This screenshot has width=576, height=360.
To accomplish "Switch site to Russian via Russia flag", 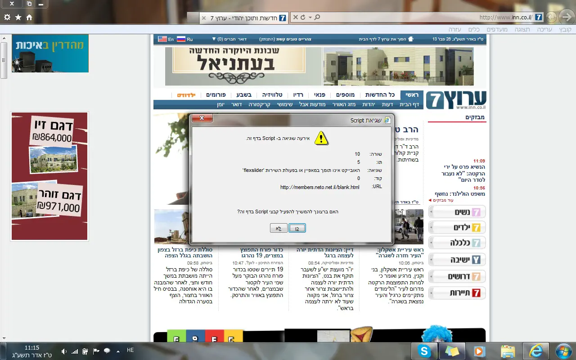I will [x=181, y=39].
